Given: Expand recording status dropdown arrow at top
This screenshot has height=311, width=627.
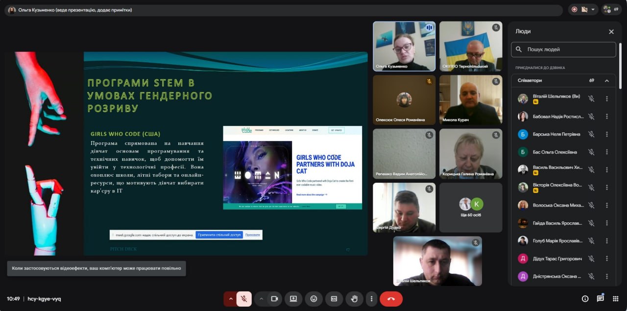Looking at the screenshot, I should (593, 9).
